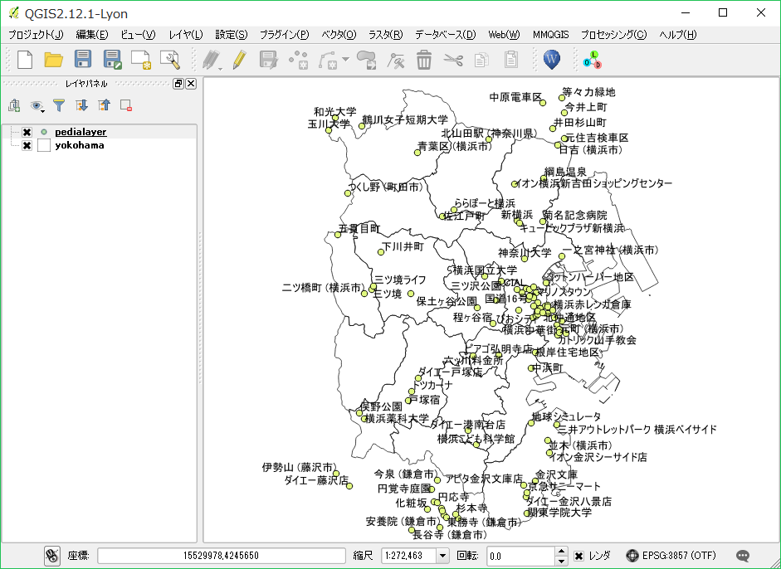Click the Current Edits pencils icon
Viewport: 781px width, 569px height.
pos(211,60)
